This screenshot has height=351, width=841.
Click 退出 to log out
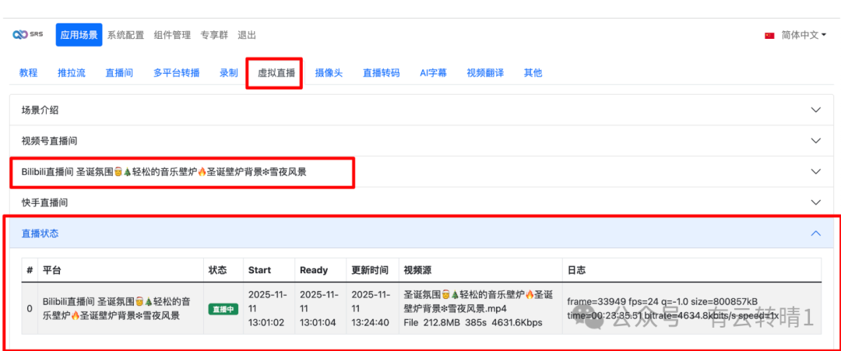247,35
